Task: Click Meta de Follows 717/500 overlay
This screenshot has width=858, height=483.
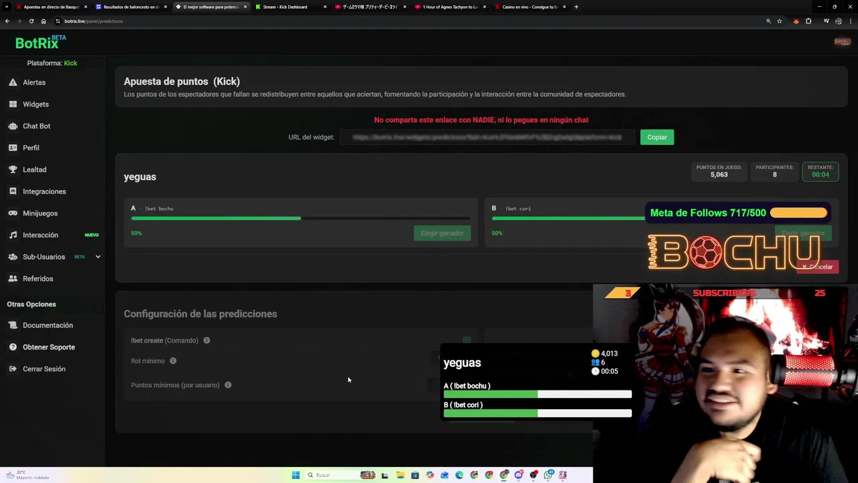Action: [x=739, y=213]
